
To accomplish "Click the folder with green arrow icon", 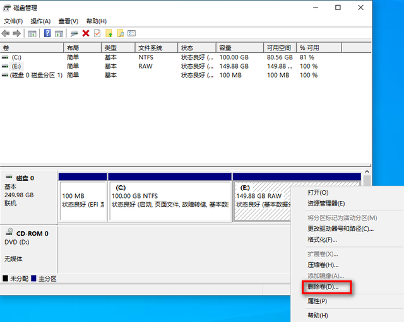I will pyautogui.click(x=109, y=33).
